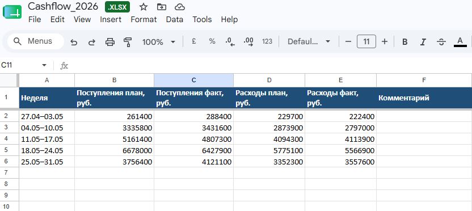Select column C header
The image size is (472, 211).
point(194,80)
